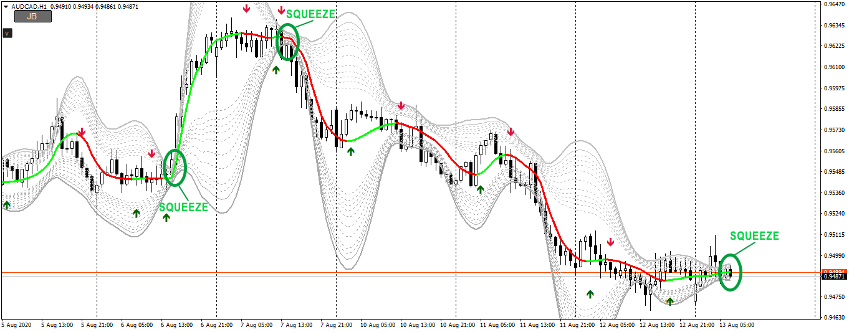
Task: Click the 11 Aug 13:00 time label
Action: coord(537,325)
